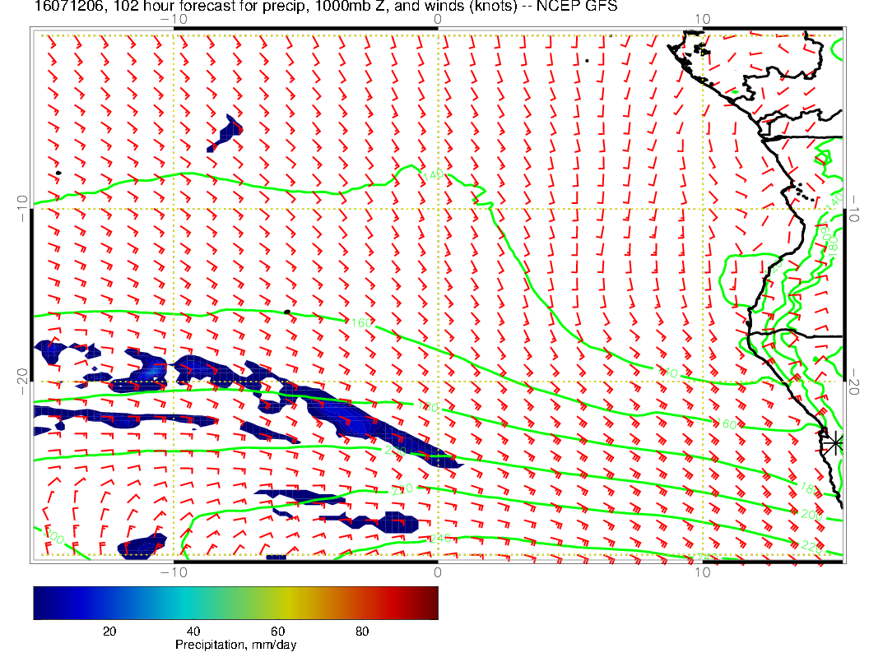This screenshot has height=671, width=869.
Task: Click the colorbar tick label "60"
Action: pyautogui.click(x=277, y=632)
